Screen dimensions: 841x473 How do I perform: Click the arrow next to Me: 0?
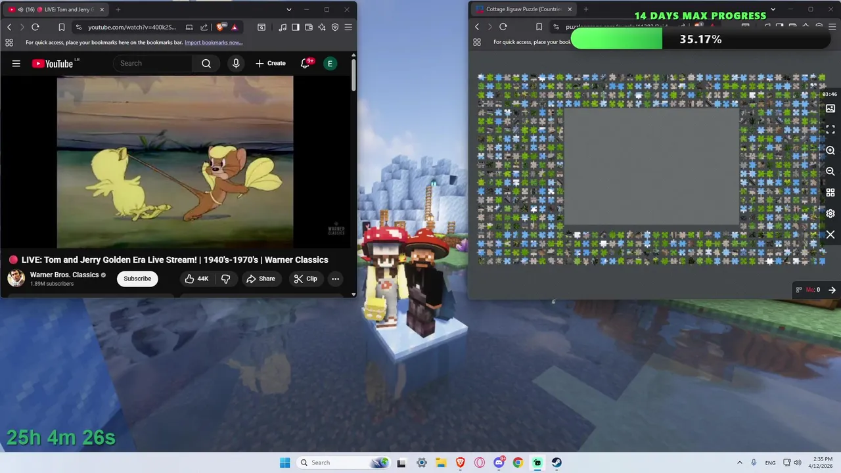coord(832,290)
